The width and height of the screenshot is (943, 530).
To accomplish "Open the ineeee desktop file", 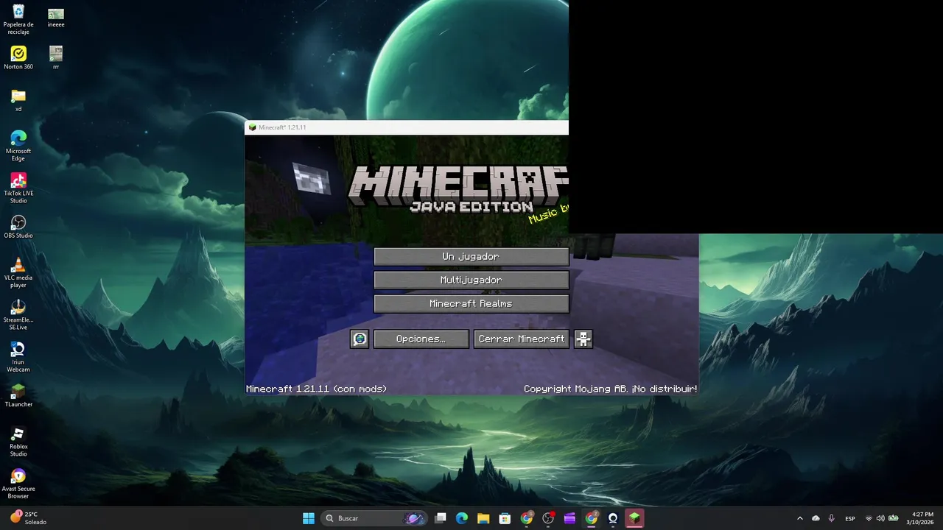I will tap(56, 18).
